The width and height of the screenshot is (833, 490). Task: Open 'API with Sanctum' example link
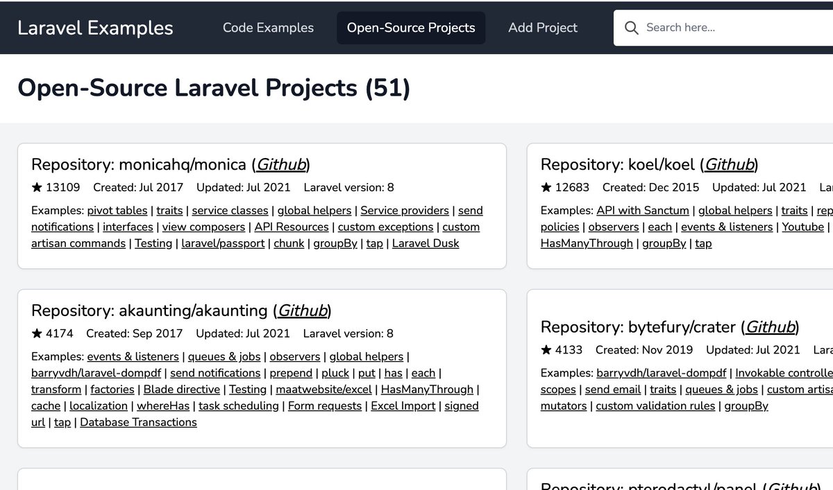point(643,211)
